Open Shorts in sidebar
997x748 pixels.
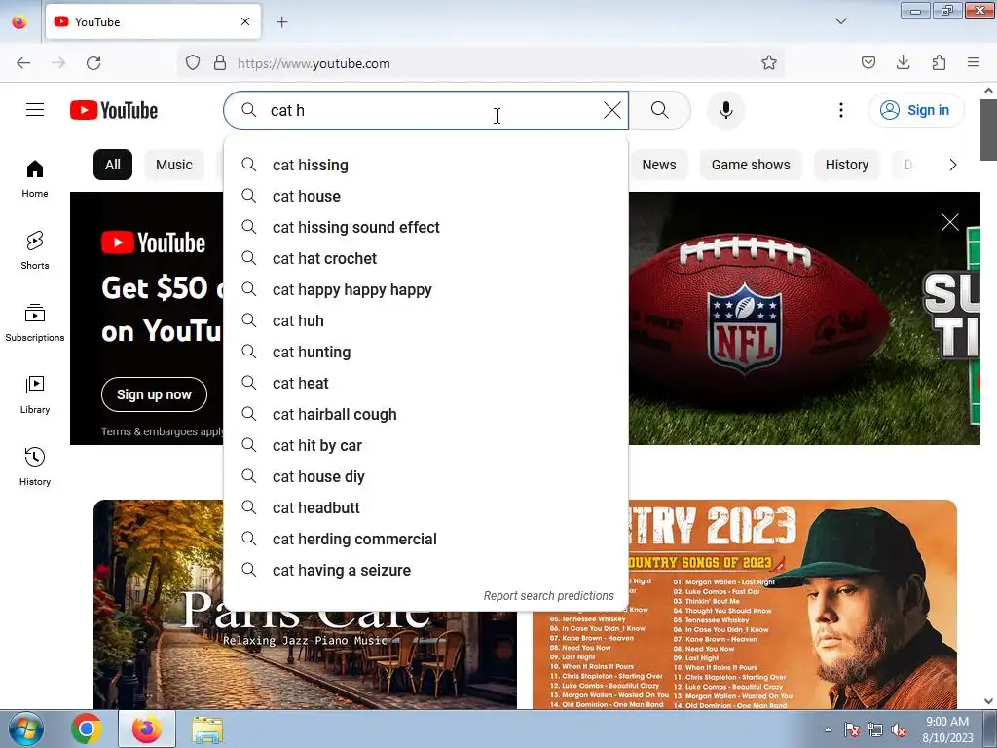tap(35, 250)
